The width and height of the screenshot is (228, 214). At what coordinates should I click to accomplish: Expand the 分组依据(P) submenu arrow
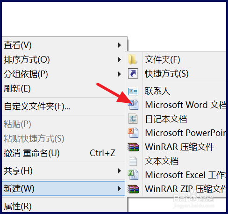120,74
